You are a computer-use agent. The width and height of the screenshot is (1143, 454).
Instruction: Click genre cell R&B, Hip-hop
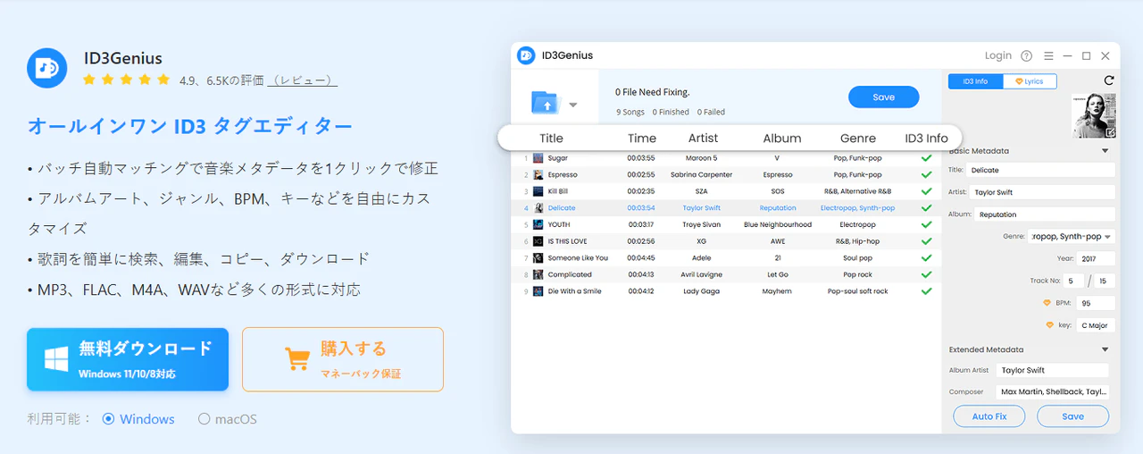(x=857, y=241)
